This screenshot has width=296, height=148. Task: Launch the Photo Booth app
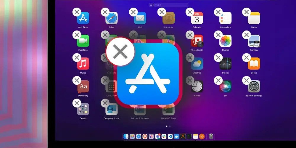coord(197,41)
